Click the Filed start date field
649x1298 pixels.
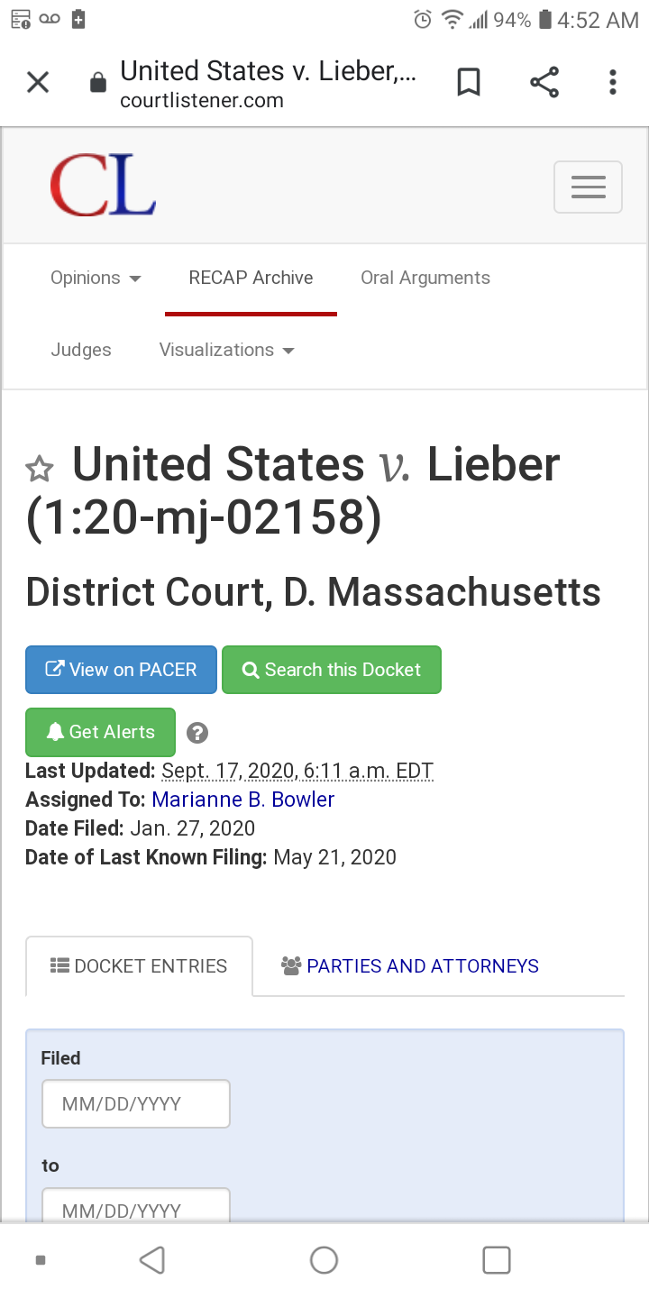tap(136, 1104)
